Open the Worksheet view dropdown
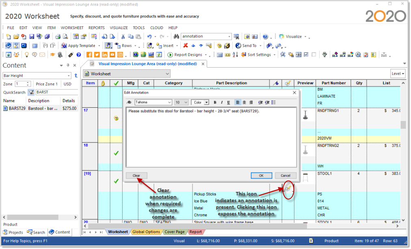411x249 pixels. pos(167,74)
